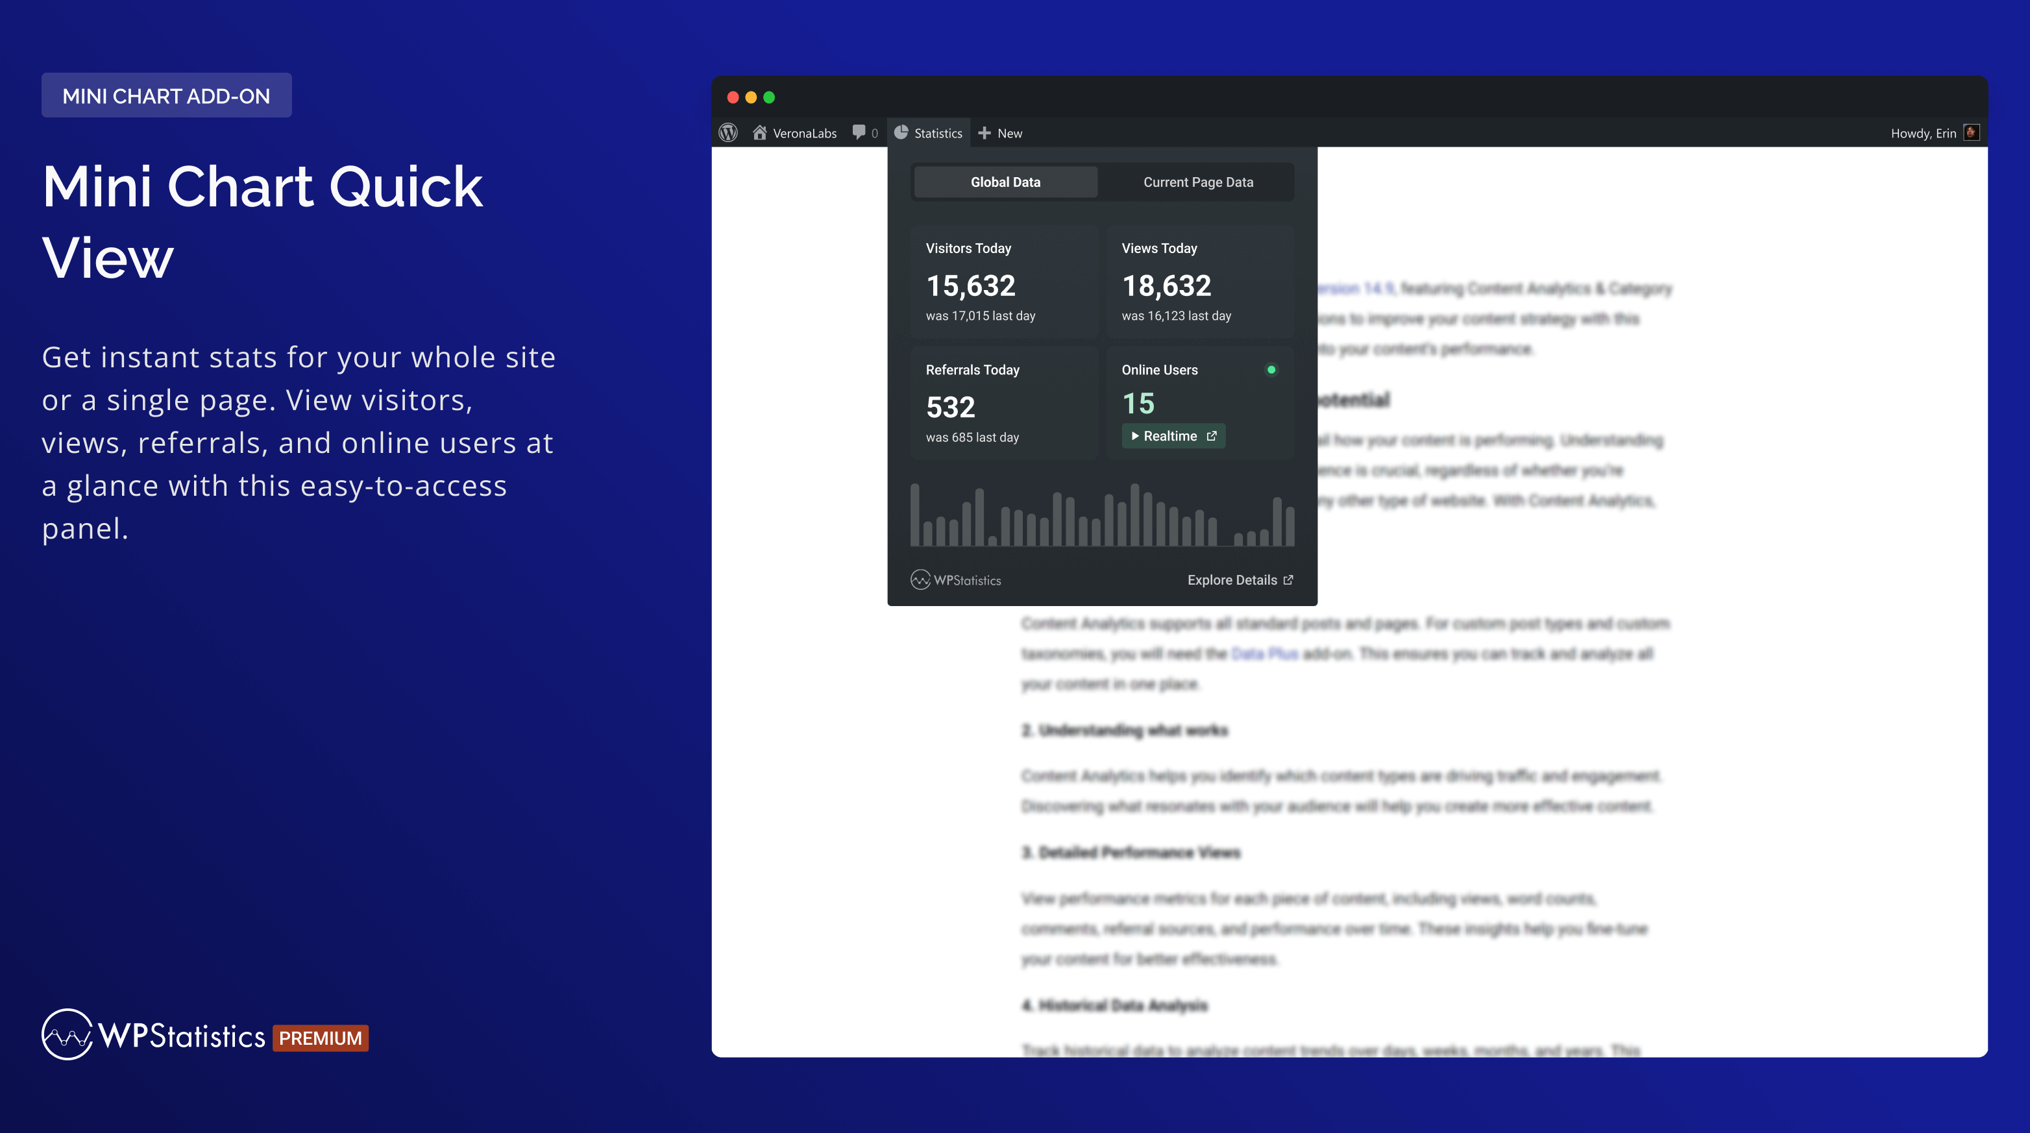Open Erin's user avatar
Image resolution: width=2030 pixels, height=1133 pixels.
tap(1971, 132)
